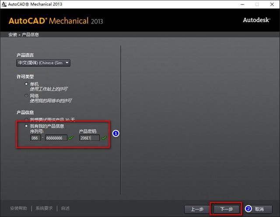
Task: Click the 产品信息 section heading
Action: click(x=25, y=112)
